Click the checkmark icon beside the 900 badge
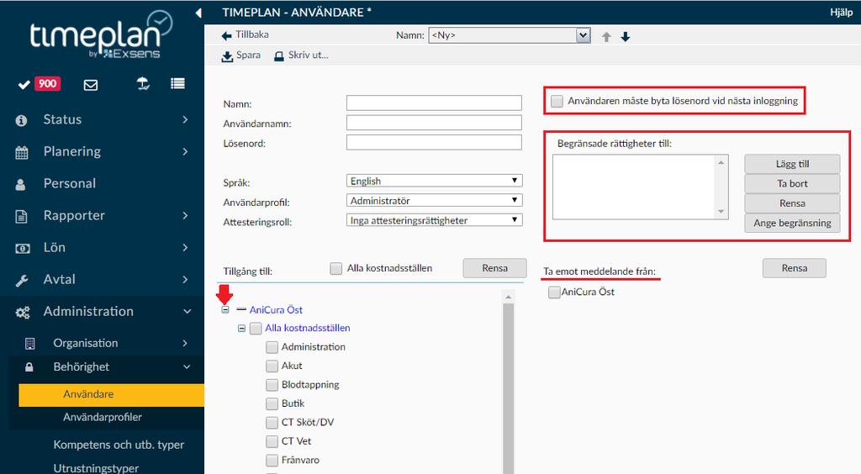This screenshot has width=861, height=474. [x=24, y=85]
